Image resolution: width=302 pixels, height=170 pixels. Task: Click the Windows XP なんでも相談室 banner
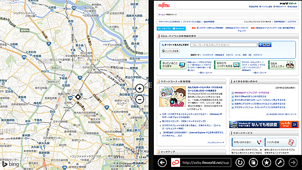[264, 124]
